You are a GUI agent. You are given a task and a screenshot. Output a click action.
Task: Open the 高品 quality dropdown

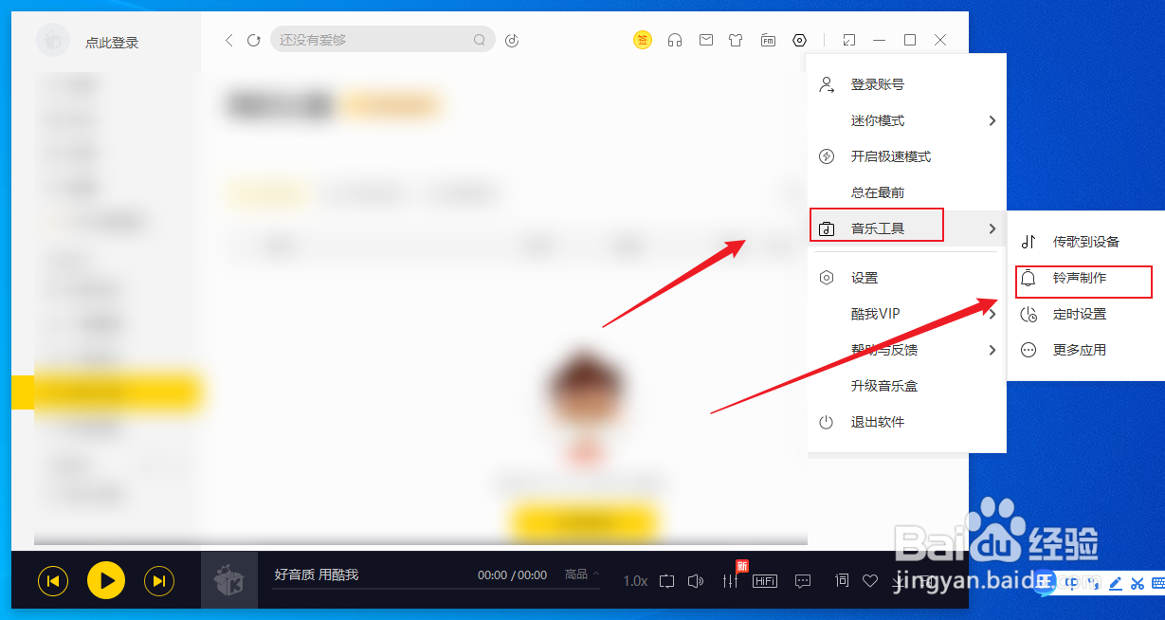[x=582, y=574]
